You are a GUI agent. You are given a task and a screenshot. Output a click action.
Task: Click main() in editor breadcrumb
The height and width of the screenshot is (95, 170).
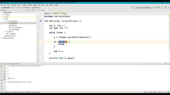click(48, 13)
